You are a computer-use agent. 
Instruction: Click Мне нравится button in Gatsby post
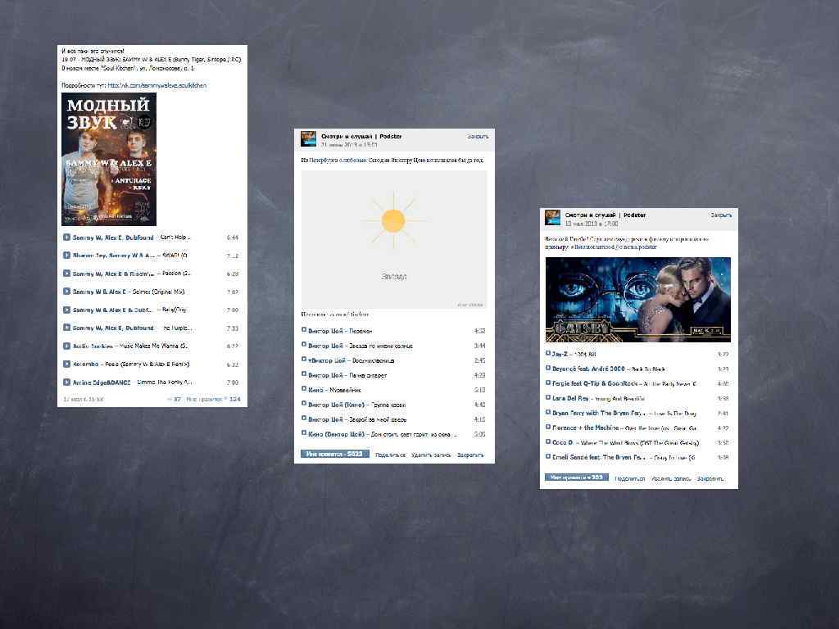pyautogui.click(x=577, y=477)
